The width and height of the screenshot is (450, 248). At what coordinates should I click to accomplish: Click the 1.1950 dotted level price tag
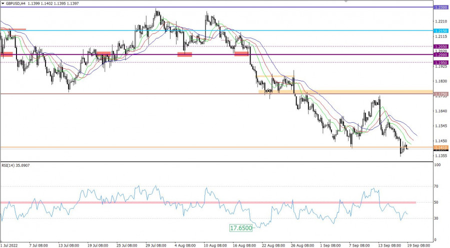440,62
